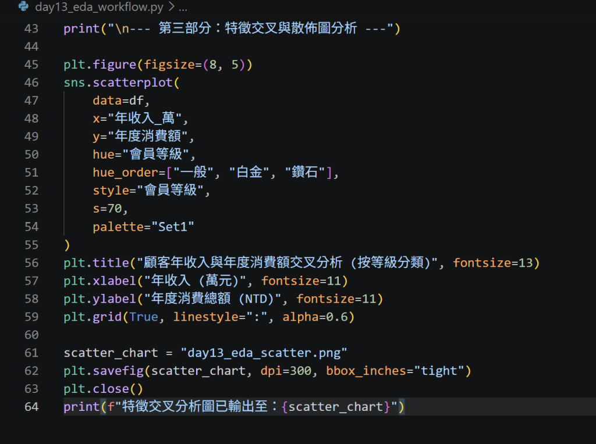Click "hue_order" parameter name
This screenshot has height=444, width=596.
coord(126,173)
